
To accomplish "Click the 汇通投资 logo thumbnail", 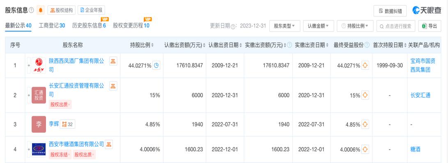I will 39,95.
